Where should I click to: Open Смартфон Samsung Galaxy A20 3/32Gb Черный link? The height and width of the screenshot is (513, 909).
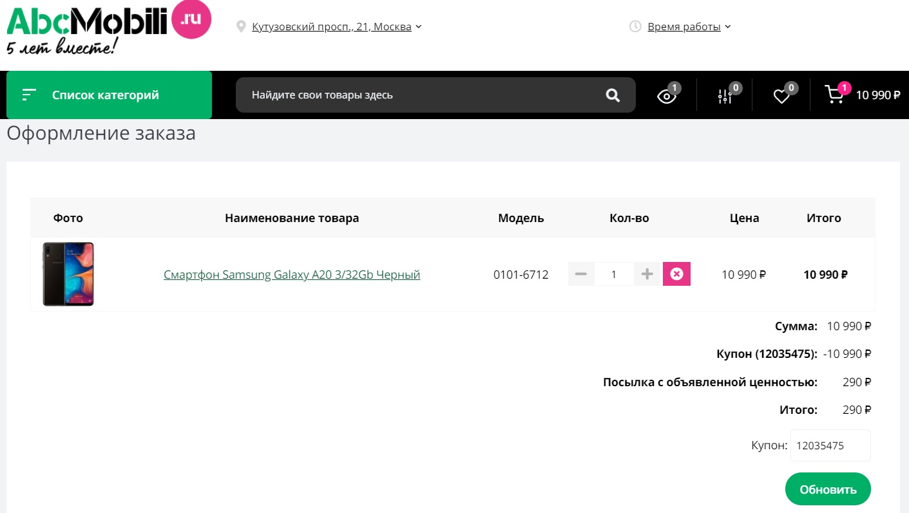[292, 275]
